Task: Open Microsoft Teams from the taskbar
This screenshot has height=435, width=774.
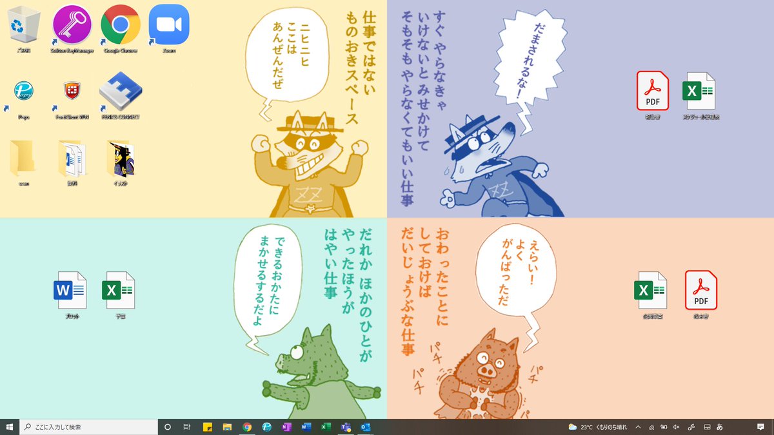Action: pyautogui.click(x=346, y=427)
